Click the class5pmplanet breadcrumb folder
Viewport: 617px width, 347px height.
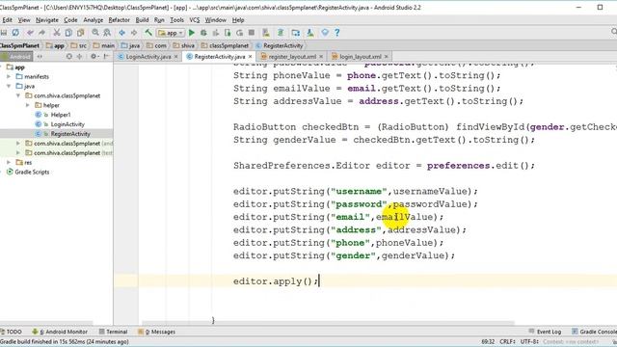point(225,45)
